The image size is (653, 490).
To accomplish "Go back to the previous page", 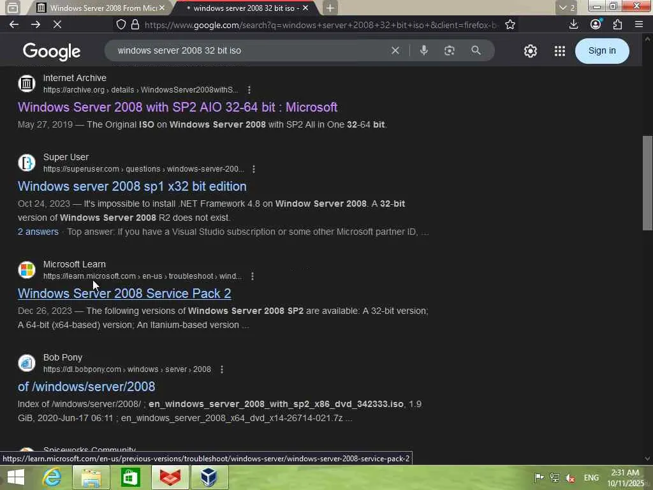I will (x=14, y=25).
